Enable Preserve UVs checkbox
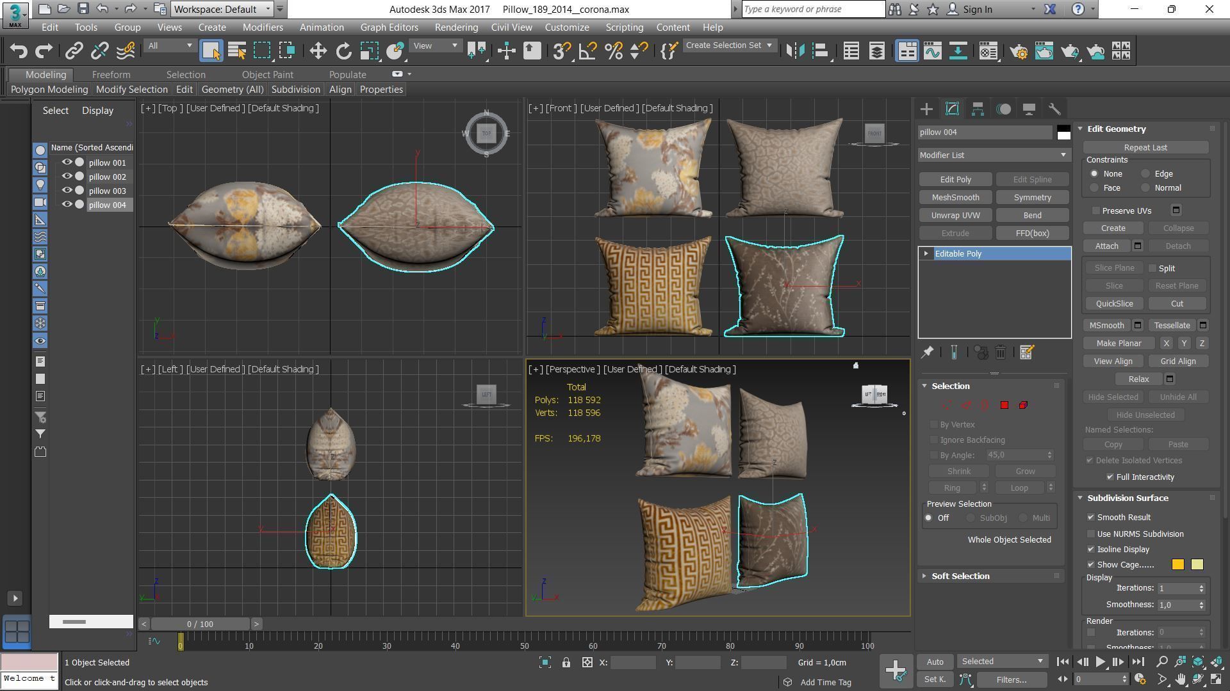This screenshot has height=691, width=1230. coord(1096,210)
